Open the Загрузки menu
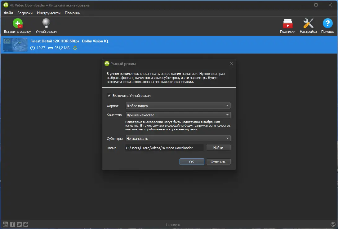This screenshot has width=338, height=229. 25,13
